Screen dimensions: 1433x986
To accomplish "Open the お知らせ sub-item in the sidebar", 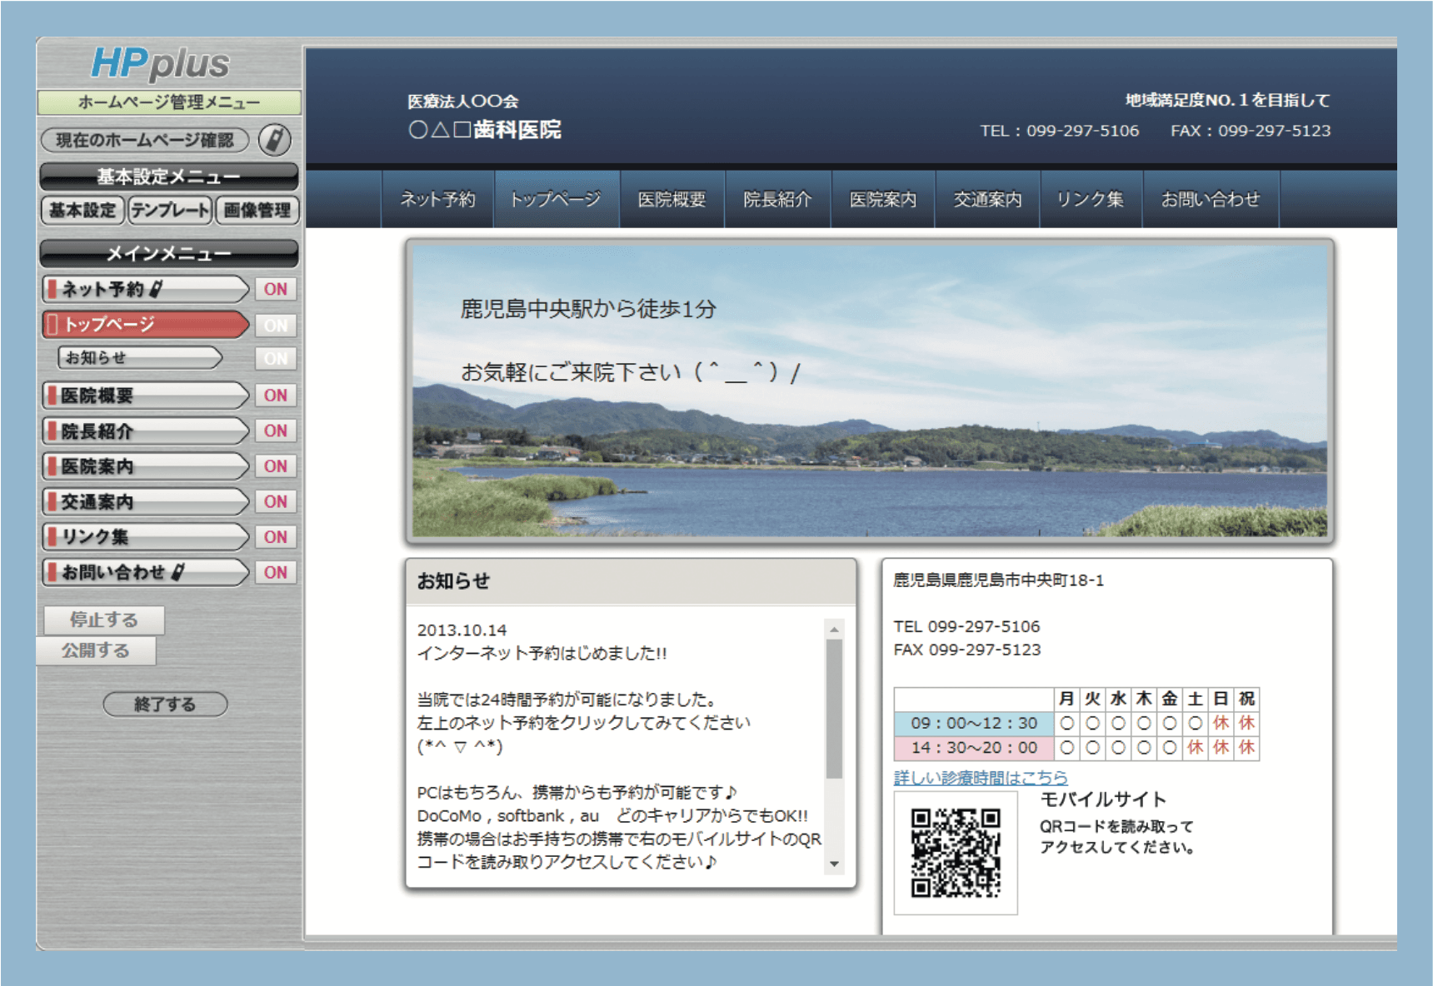I will tap(140, 358).
